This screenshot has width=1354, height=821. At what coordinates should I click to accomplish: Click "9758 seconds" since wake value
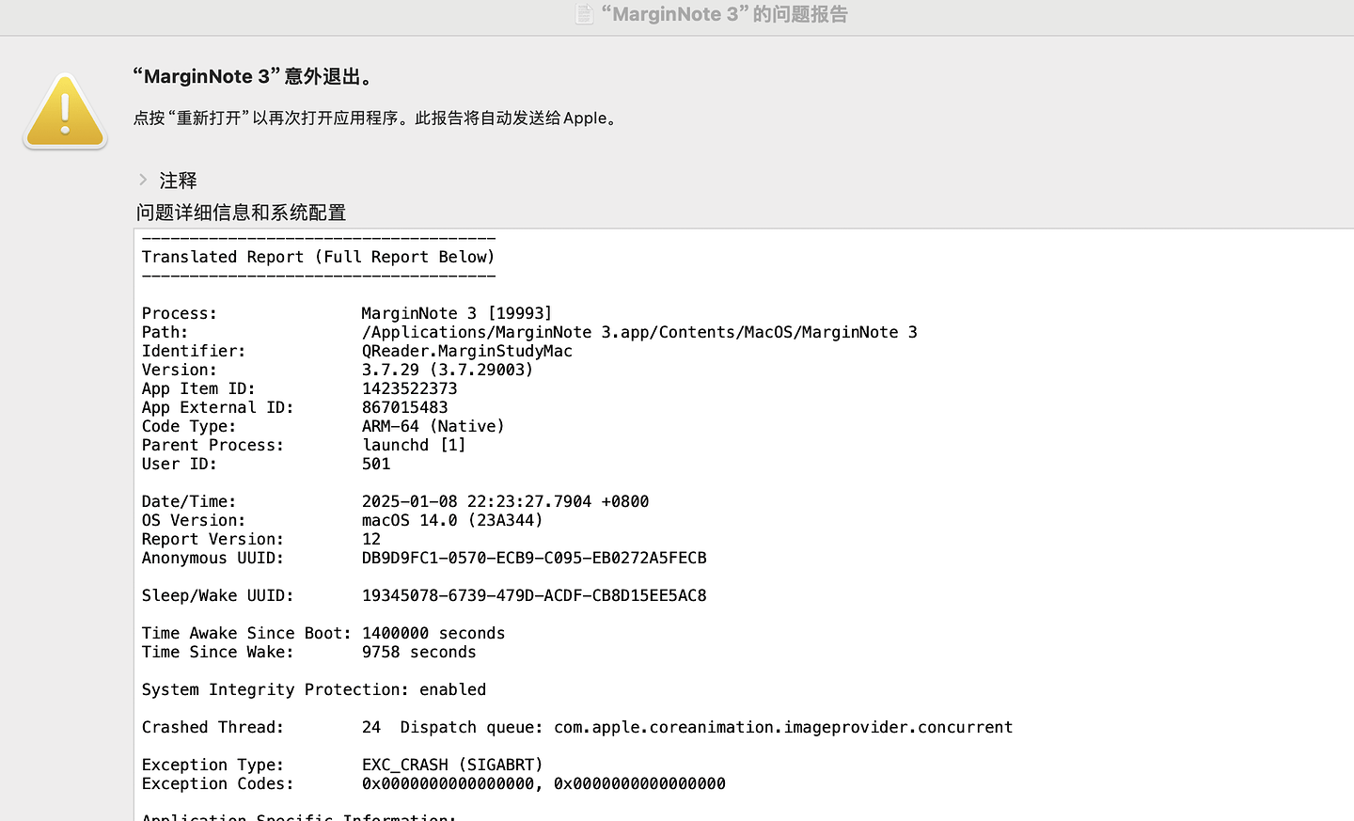click(419, 652)
